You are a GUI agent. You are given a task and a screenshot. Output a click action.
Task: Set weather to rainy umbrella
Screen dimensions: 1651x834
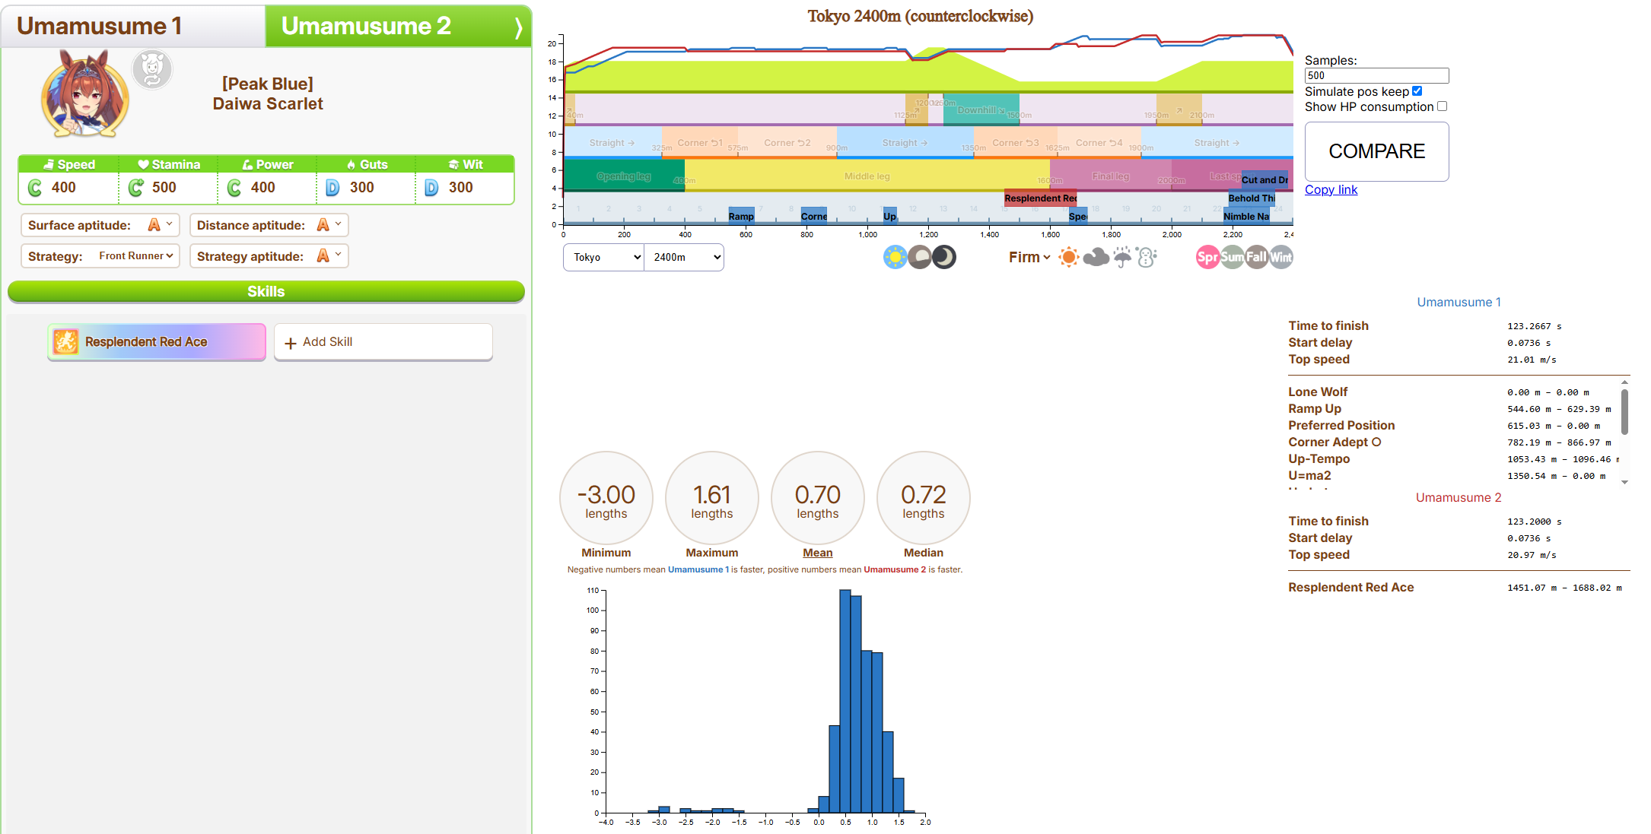pyautogui.click(x=1122, y=257)
